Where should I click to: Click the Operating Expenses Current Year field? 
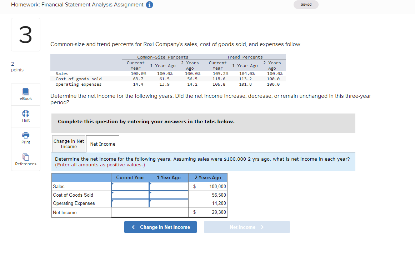130,203
